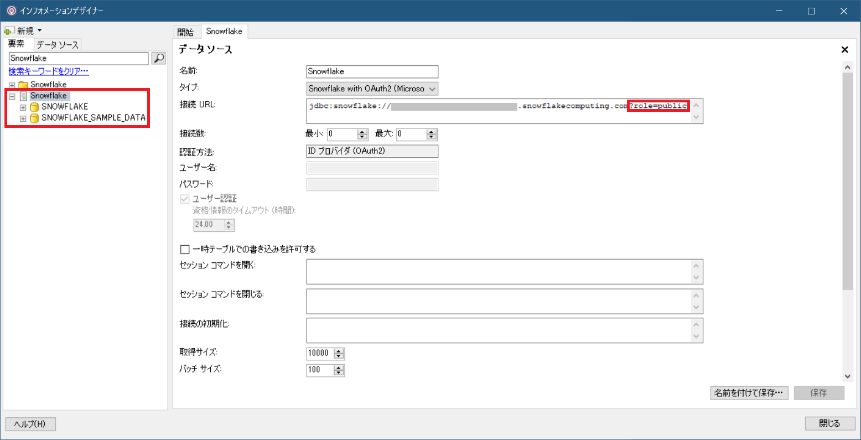
Task: Click the 資格情報のタイムアウト value field
Action: (x=209, y=225)
